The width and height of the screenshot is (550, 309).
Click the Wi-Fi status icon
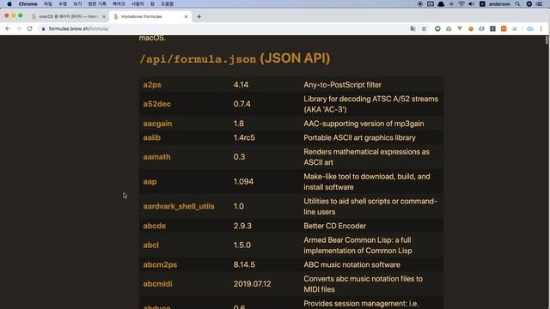tap(461, 3)
